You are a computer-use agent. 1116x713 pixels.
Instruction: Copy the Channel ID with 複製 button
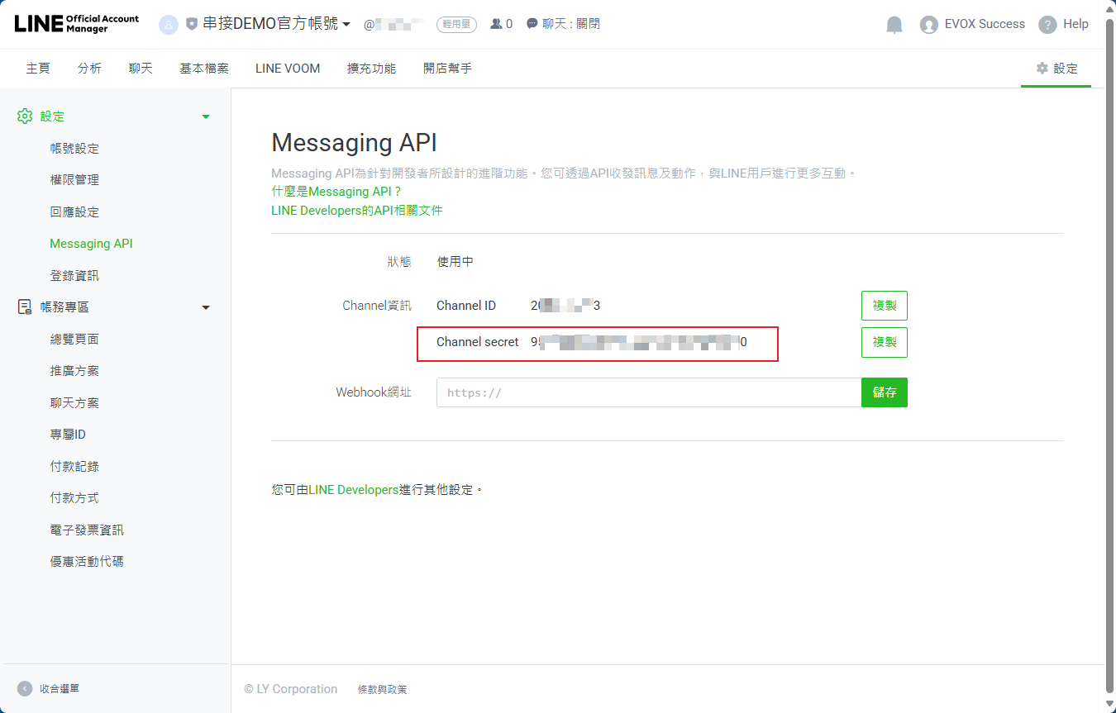pyautogui.click(x=885, y=306)
